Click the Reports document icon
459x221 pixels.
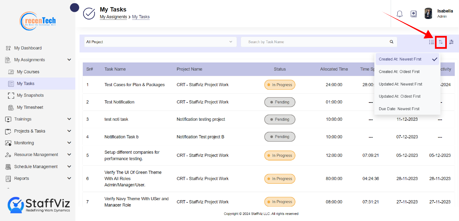click(8, 178)
